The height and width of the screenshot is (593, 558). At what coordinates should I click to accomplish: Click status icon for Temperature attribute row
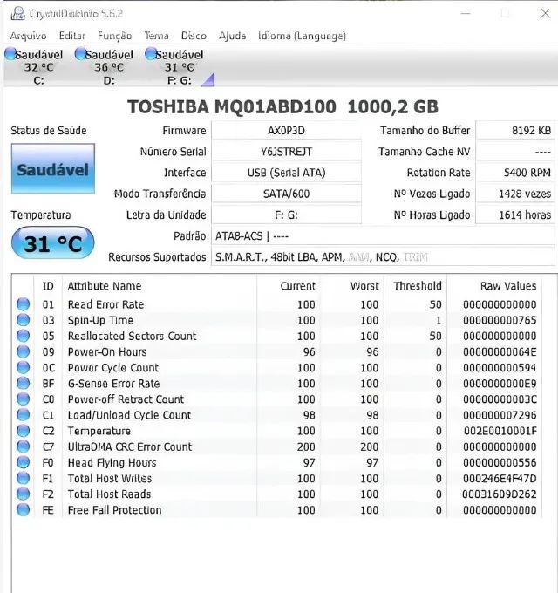coord(23,431)
